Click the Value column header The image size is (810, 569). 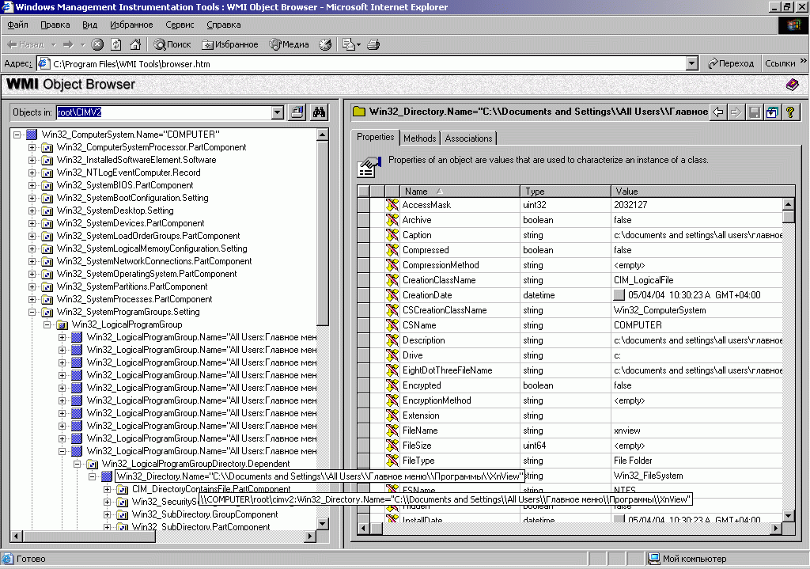702,192
